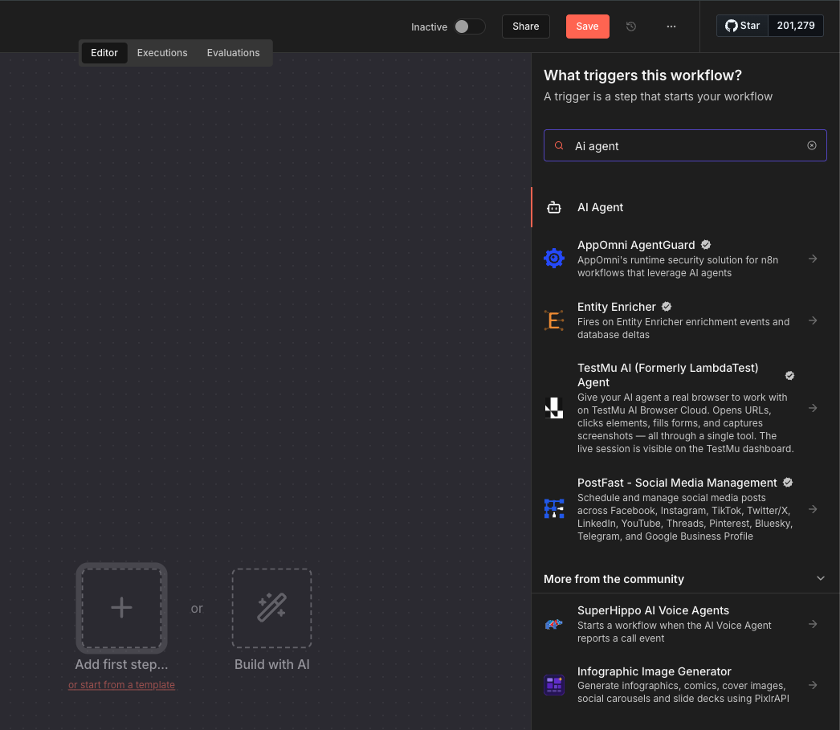Click the TestMu AI node icon
Viewport: 840px width, 730px height.
click(x=554, y=408)
